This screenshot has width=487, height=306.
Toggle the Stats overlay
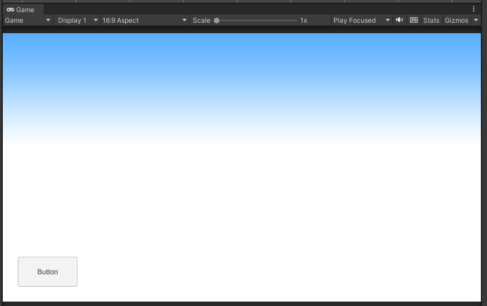pos(432,20)
